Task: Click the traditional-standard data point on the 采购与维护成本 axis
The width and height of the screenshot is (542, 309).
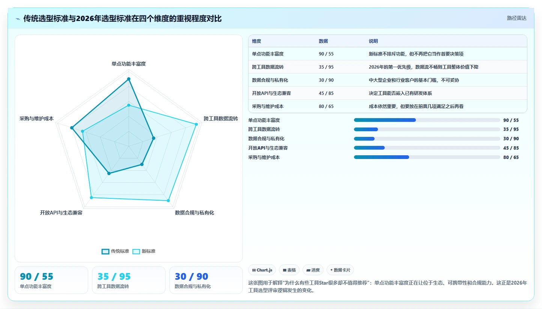Action: point(72,128)
